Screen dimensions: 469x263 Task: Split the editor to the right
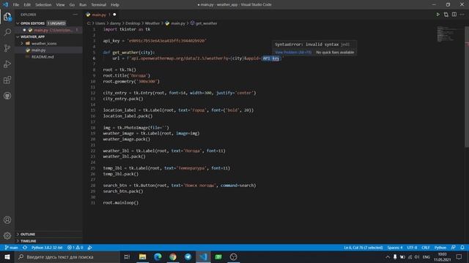click(454, 15)
